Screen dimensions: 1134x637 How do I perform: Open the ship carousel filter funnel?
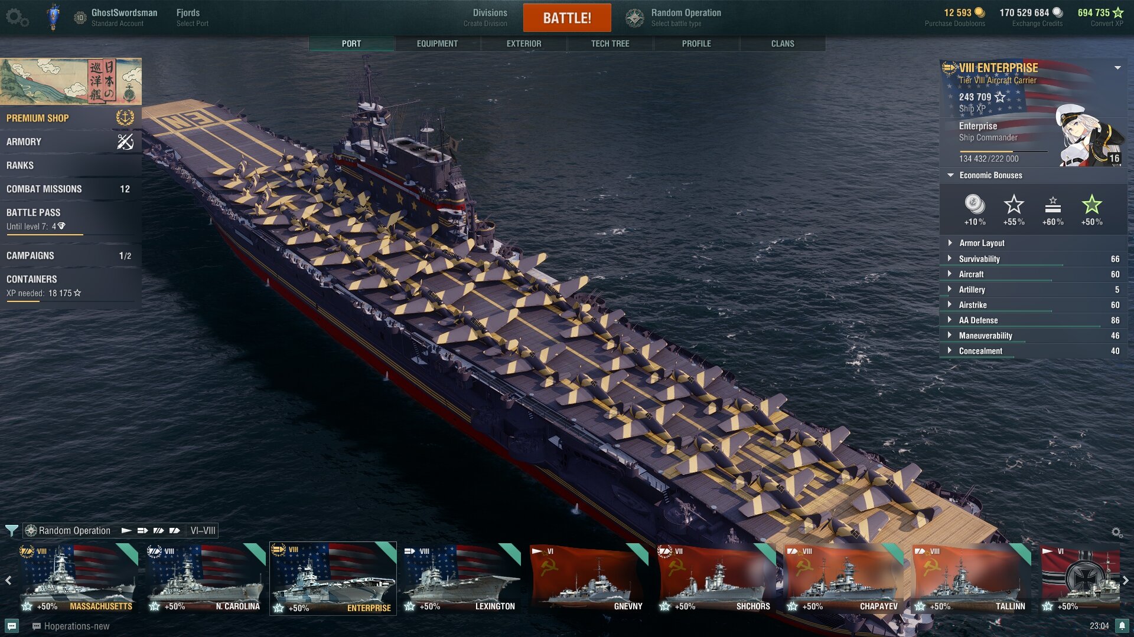click(11, 531)
